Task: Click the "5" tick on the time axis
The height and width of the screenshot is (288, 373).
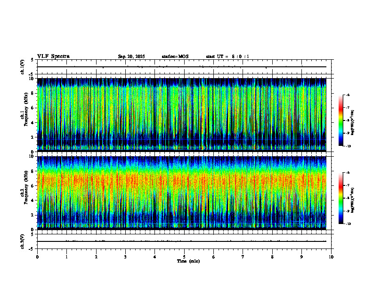Action: click(x=184, y=257)
